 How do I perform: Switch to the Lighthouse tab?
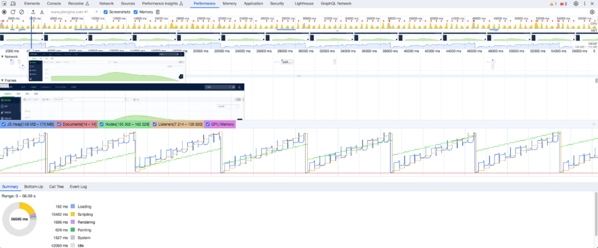coord(303,3)
